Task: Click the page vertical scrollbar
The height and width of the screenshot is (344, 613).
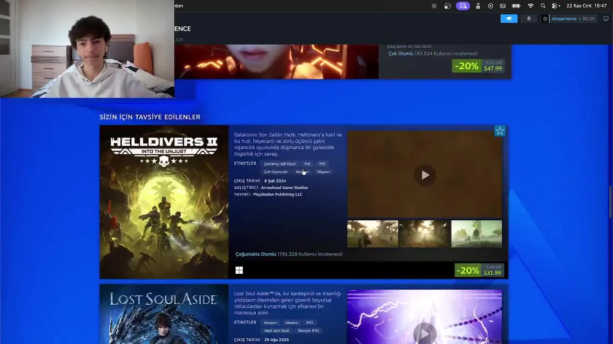Action: [x=611, y=203]
